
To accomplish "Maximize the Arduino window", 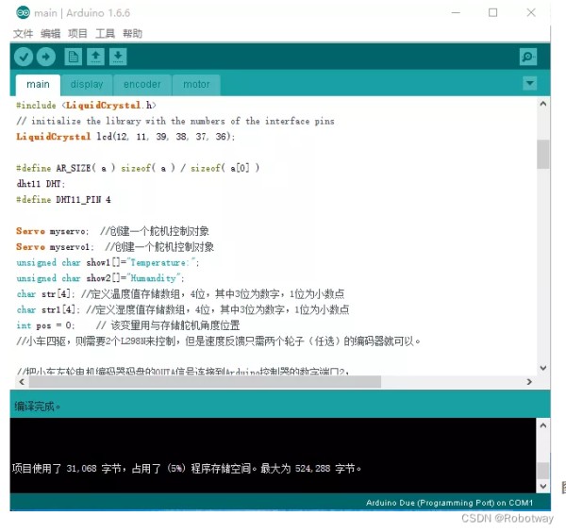I will pyautogui.click(x=492, y=12).
